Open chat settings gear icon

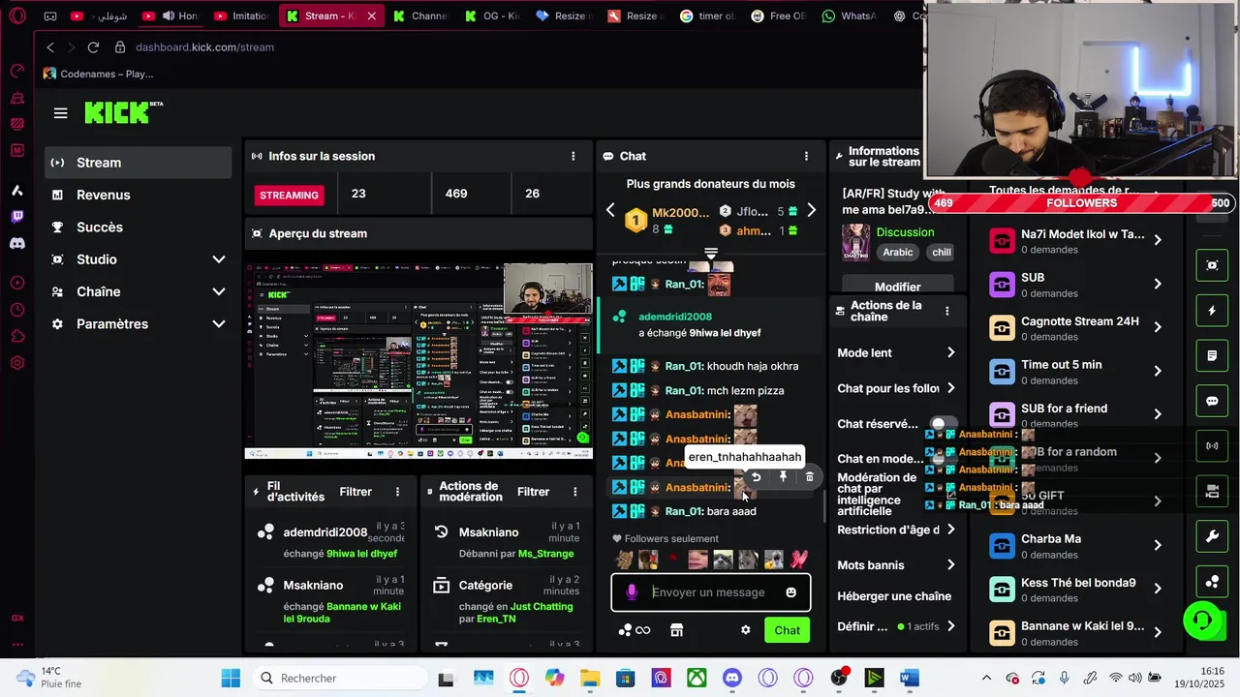coord(745,630)
